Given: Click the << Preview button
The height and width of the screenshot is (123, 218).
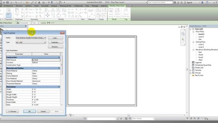Looking at the screenshot, I should (12, 111).
